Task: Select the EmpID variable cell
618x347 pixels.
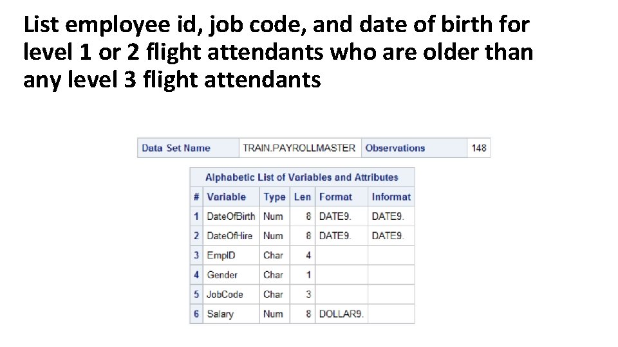Action: [231, 255]
